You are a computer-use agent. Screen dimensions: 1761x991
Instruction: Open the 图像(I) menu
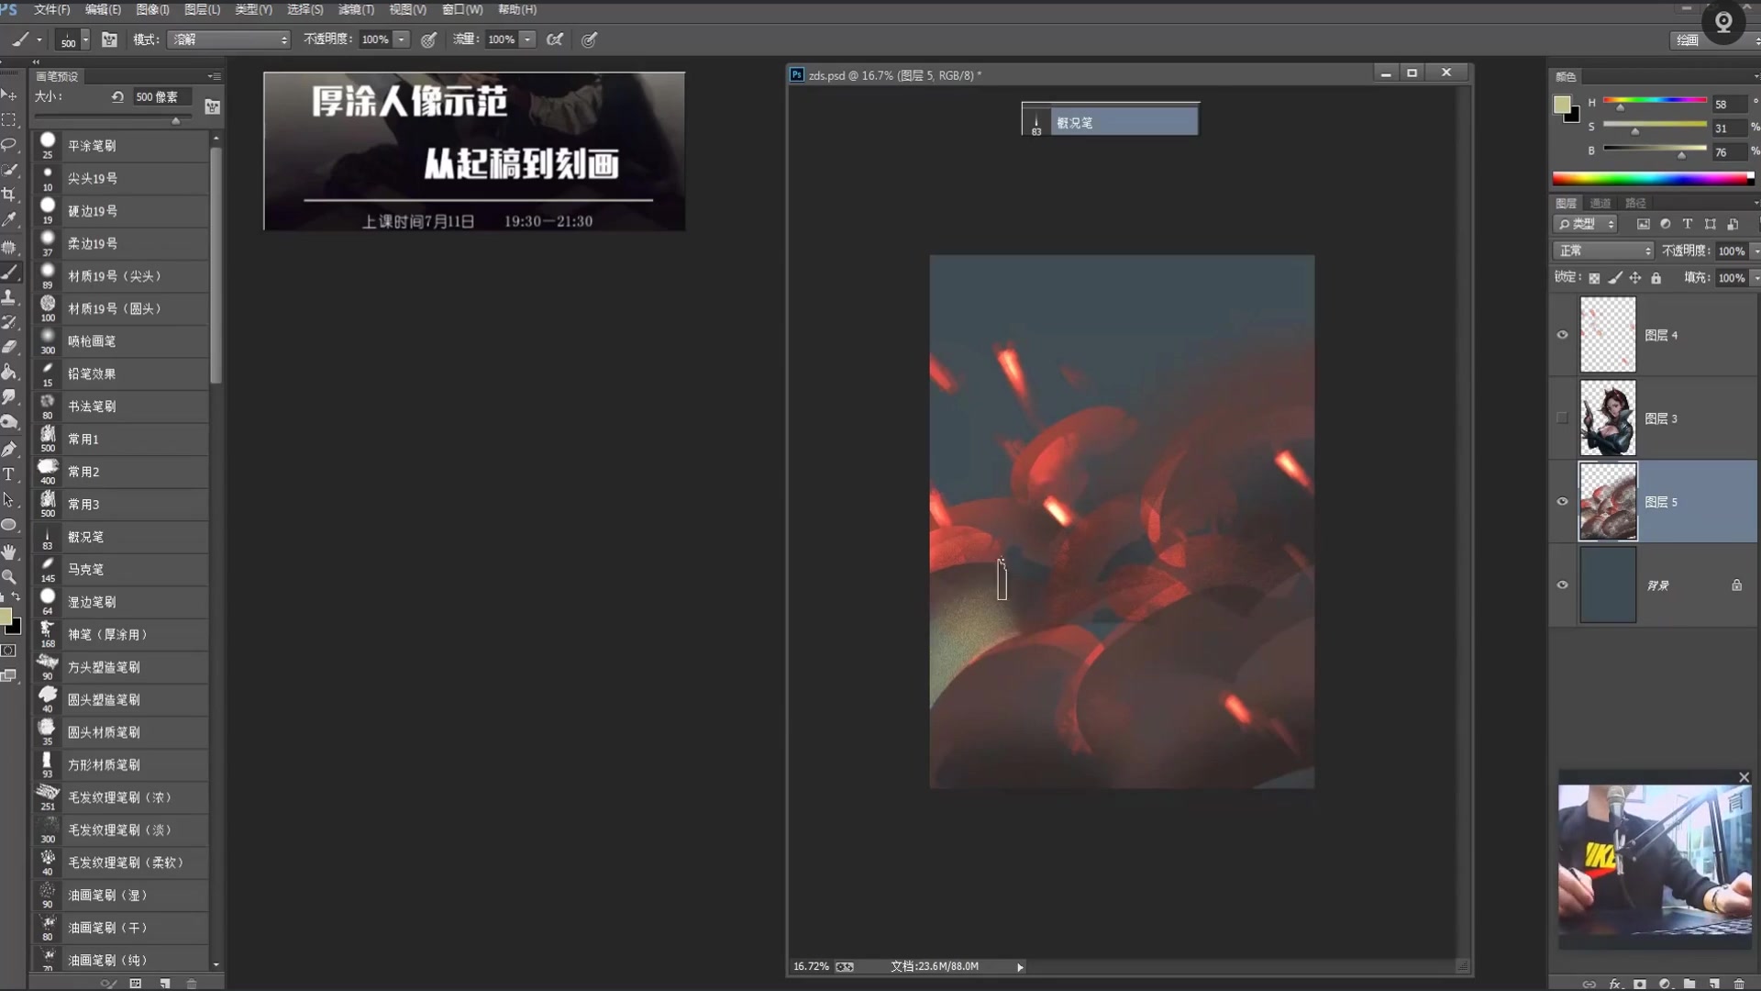click(x=152, y=9)
